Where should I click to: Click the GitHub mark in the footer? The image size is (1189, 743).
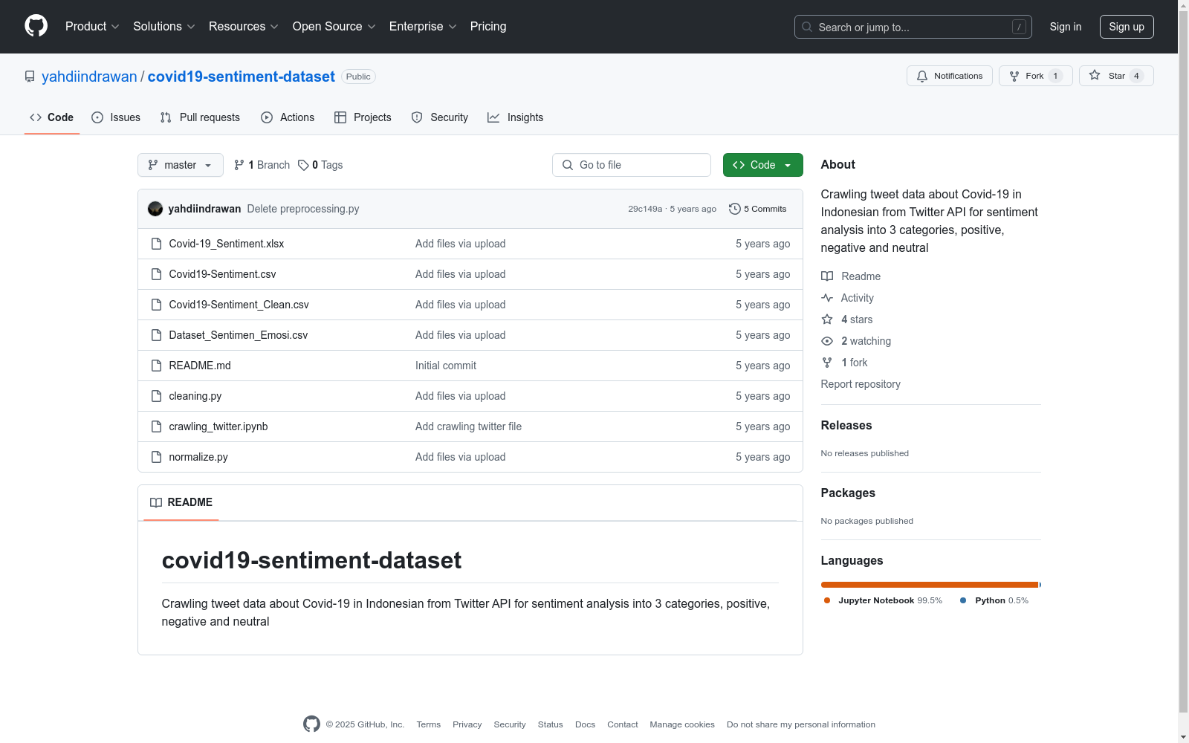tap(311, 724)
